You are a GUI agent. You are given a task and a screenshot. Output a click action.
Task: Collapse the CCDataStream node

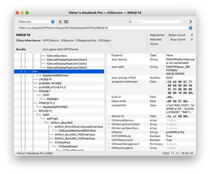[56, 146]
